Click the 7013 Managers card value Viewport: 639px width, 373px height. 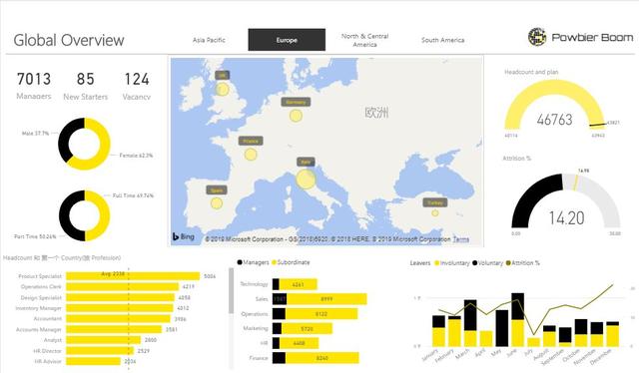(x=34, y=79)
